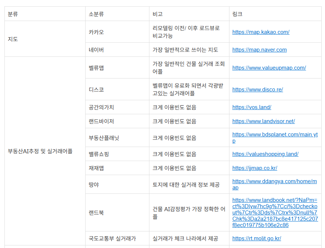Click the 분류 header cell

tap(45, 14)
